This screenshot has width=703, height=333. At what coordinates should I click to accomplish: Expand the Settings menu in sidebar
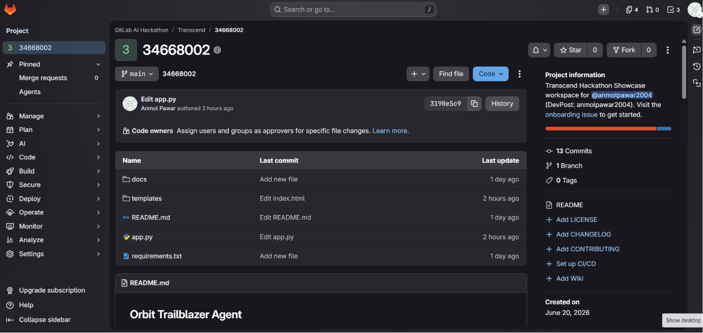click(54, 254)
